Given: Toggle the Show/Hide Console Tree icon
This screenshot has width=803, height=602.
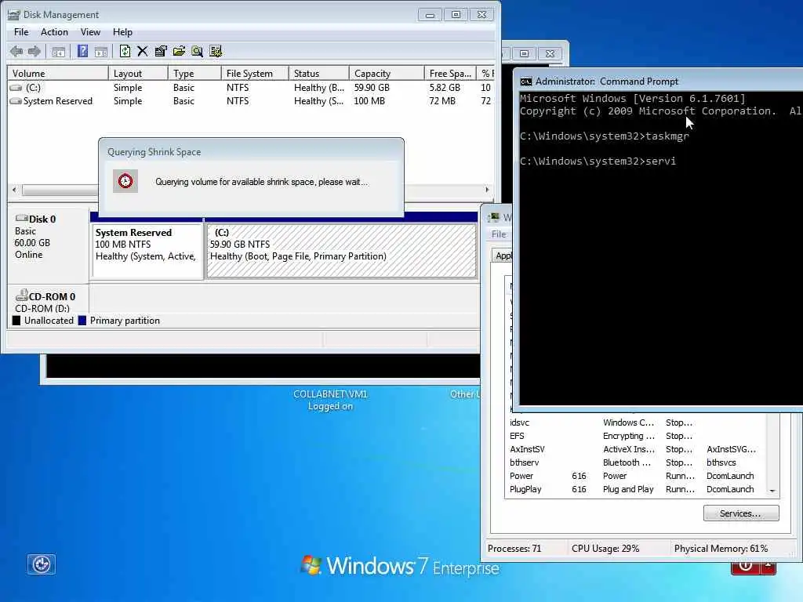Looking at the screenshot, I should point(58,51).
